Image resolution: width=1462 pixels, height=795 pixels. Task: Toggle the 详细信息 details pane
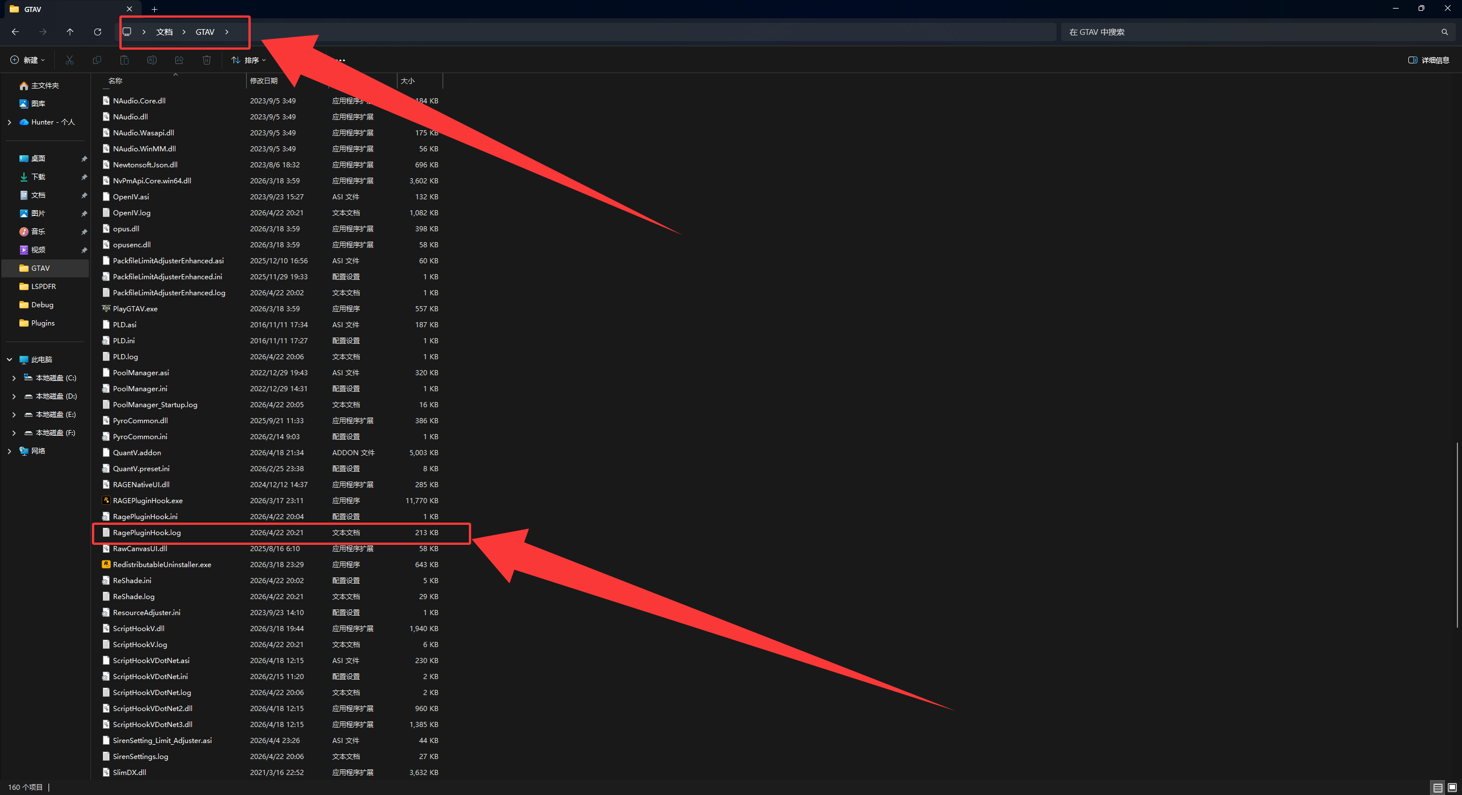[1429, 60]
